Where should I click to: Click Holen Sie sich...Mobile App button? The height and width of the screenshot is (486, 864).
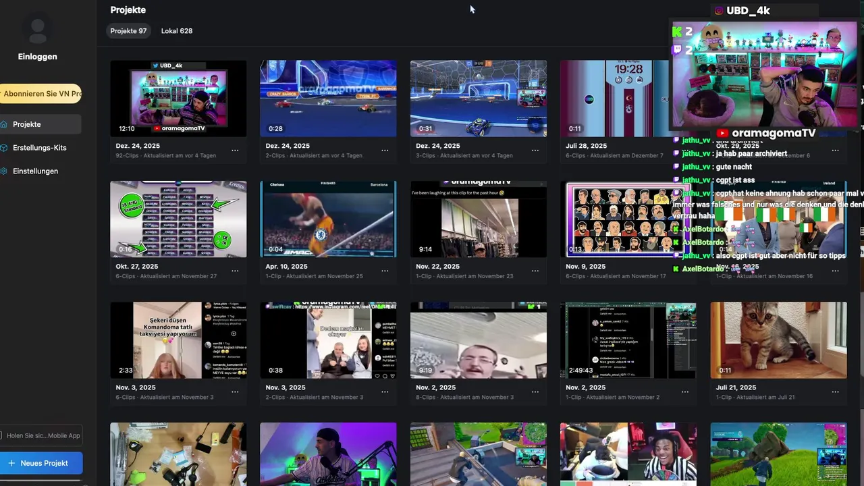pyautogui.click(x=41, y=435)
